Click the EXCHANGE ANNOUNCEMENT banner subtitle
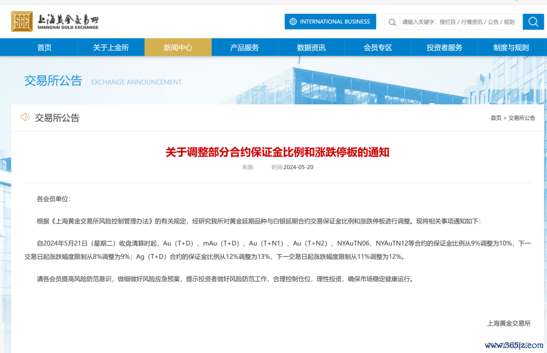The width and height of the screenshot is (547, 353). click(136, 82)
